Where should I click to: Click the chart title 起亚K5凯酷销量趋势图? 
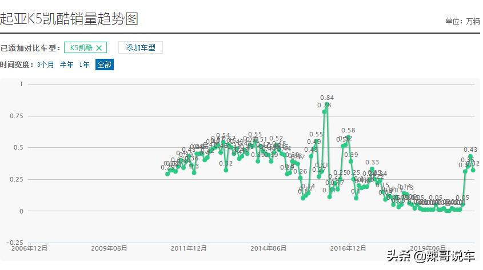point(69,18)
